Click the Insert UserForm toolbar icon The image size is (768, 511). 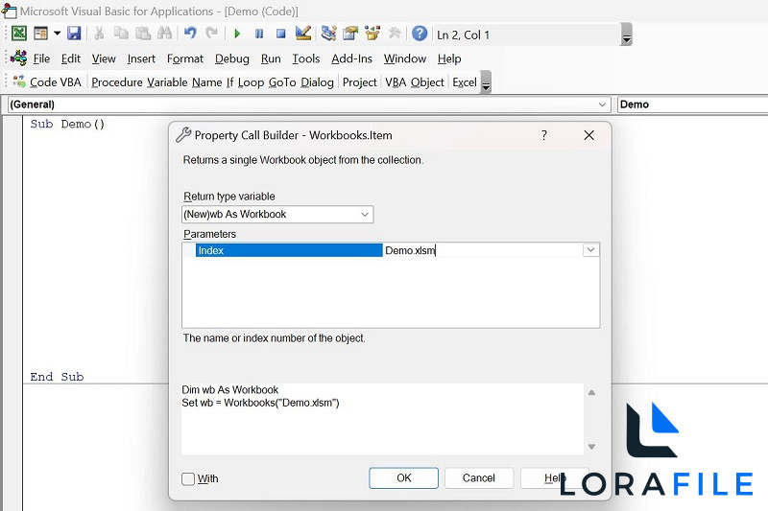40,34
